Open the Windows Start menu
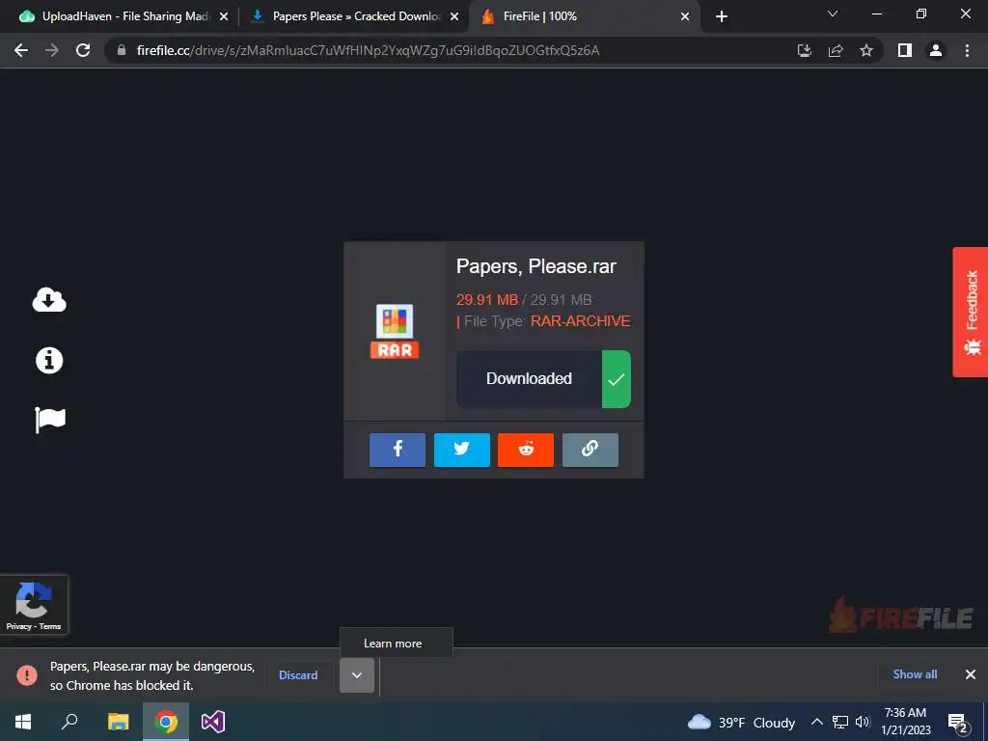 point(23,722)
